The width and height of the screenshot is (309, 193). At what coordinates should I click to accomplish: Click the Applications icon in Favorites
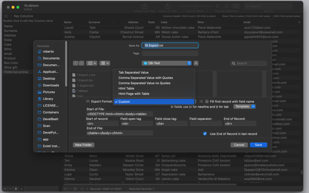click(39, 72)
